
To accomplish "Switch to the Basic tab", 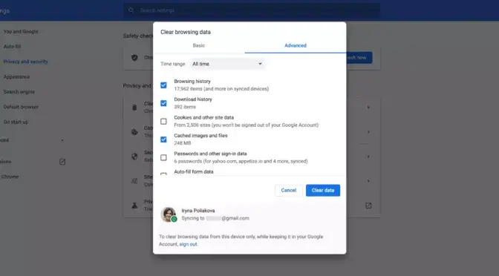I will (x=199, y=45).
